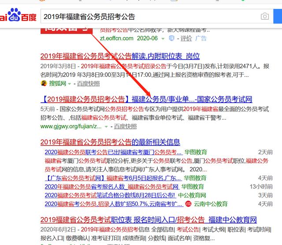The image size is (282, 245).
Task: Open the 评价 link of the ad
Action: tap(186, 38)
